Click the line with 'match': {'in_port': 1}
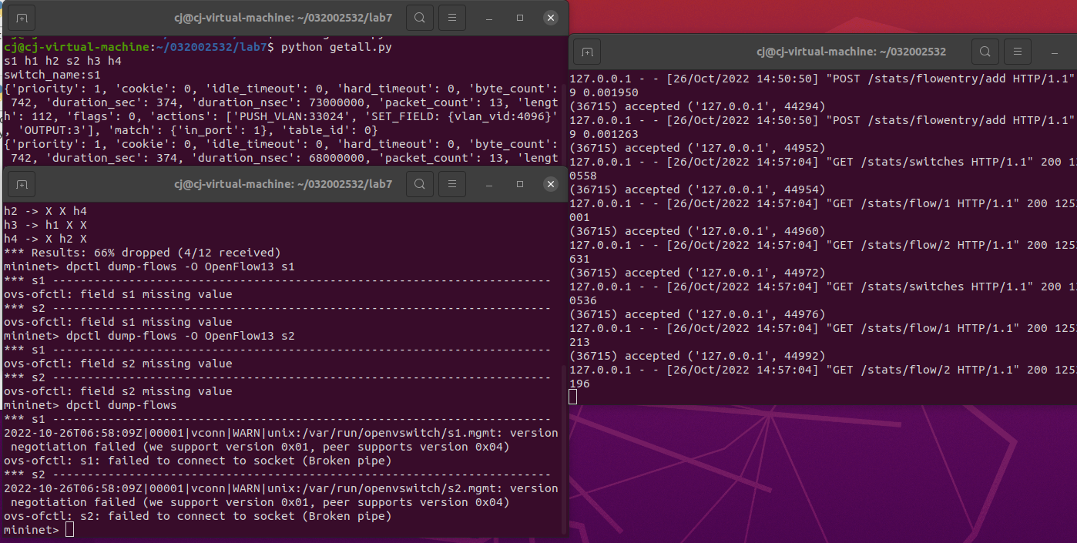The width and height of the screenshot is (1077, 543). [191, 130]
